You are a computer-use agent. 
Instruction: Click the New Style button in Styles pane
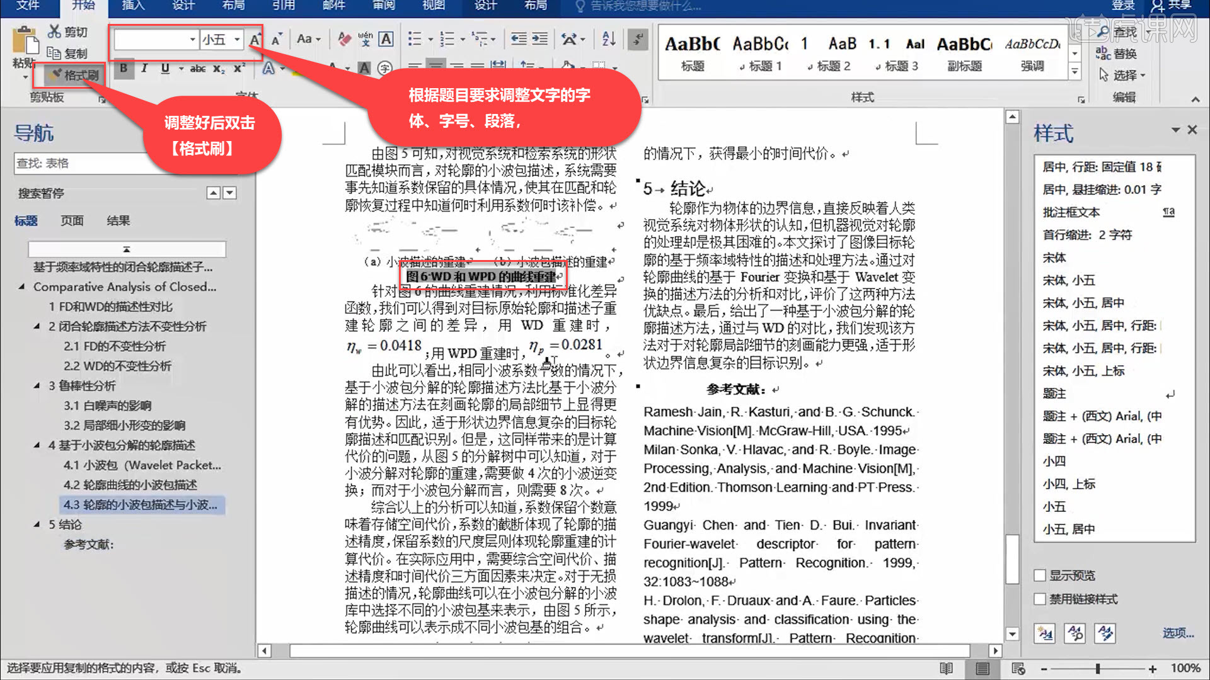[1044, 633]
